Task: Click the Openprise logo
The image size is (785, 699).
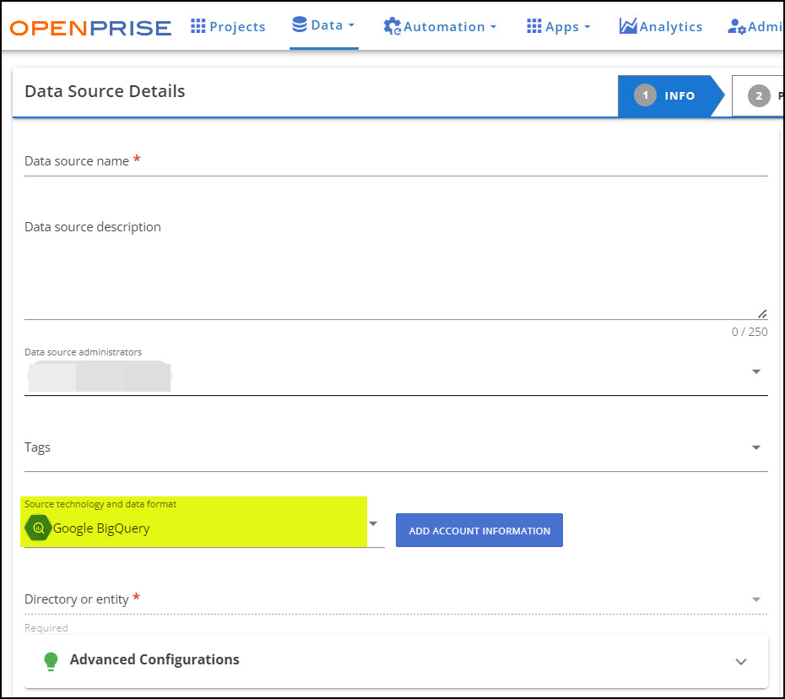Action: [90, 27]
